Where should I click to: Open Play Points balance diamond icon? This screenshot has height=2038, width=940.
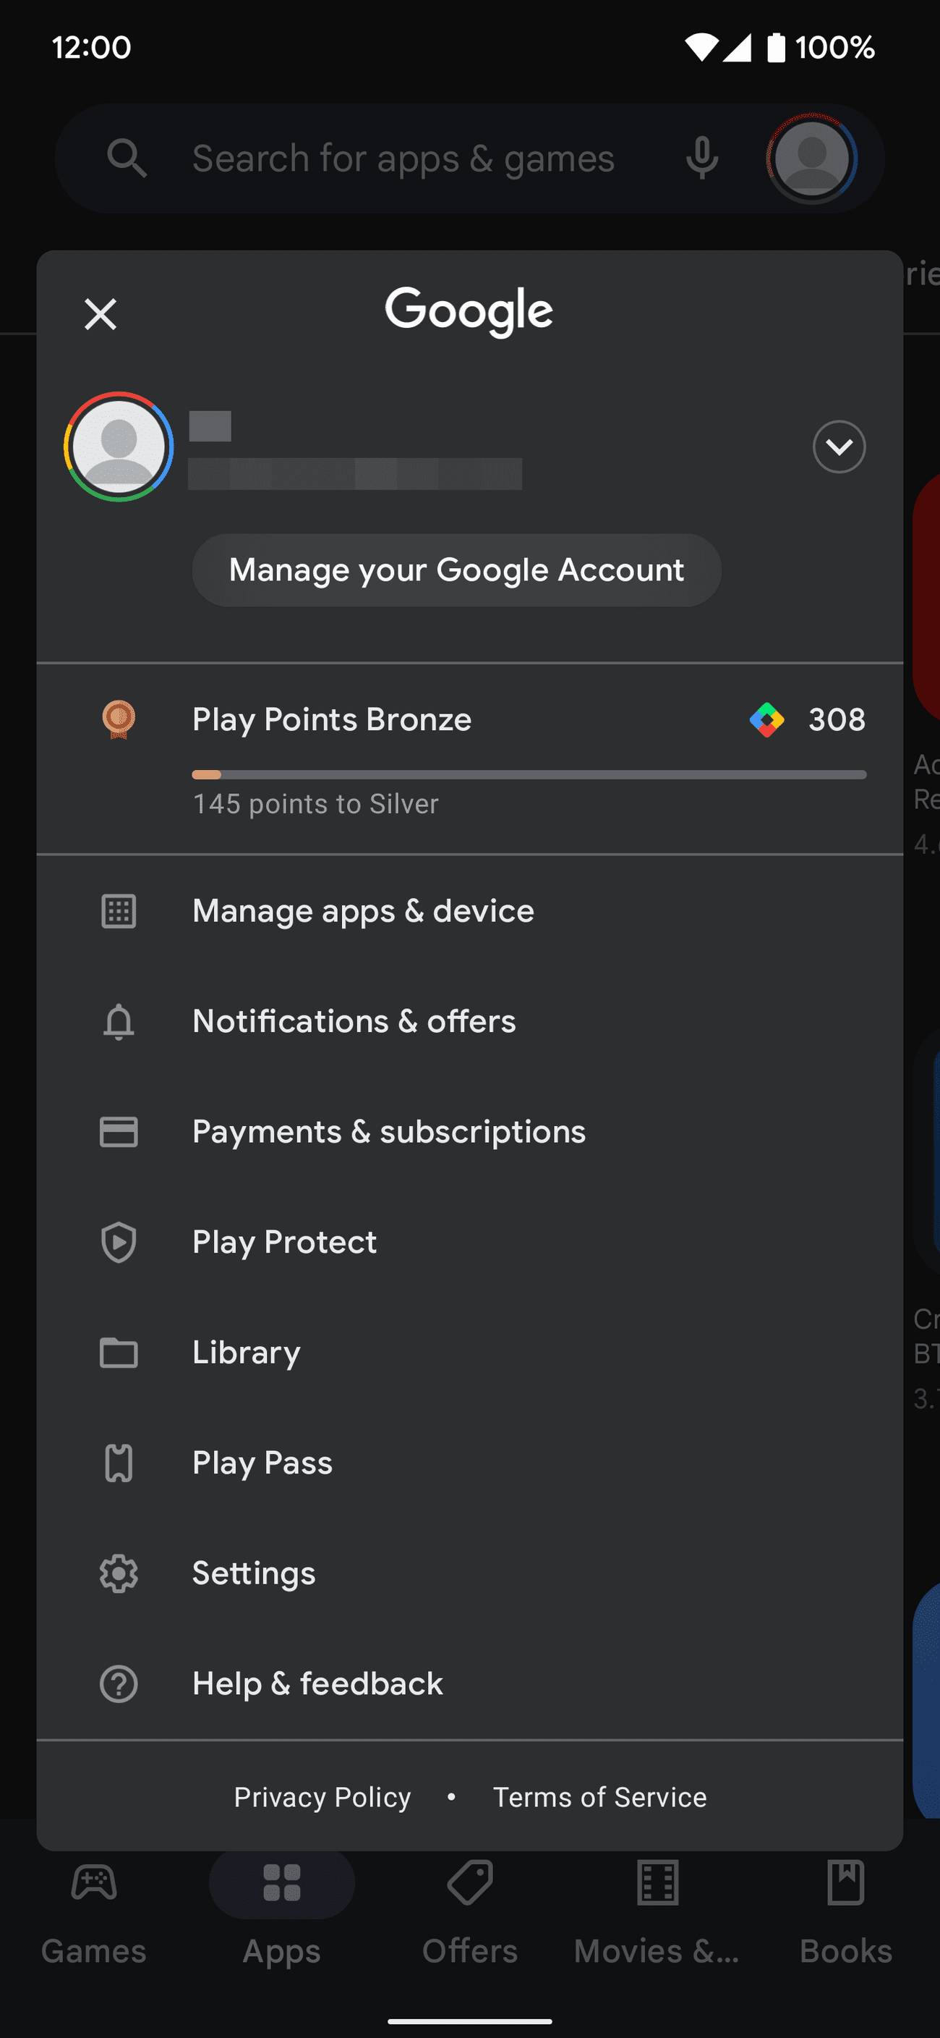[x=766, y=720]
